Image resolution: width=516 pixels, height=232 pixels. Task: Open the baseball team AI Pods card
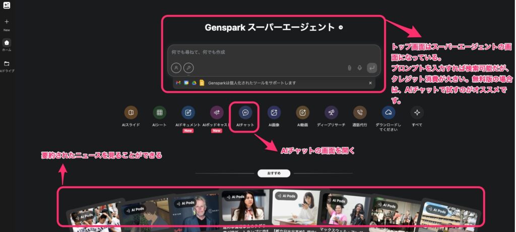95,216
